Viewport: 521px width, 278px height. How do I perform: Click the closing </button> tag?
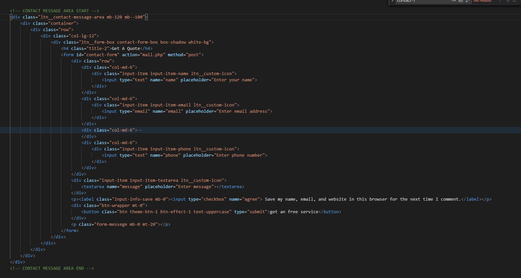click(x=330, y=212)
